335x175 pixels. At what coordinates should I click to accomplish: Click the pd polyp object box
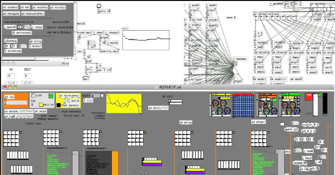pyautogui.click(x=186, y=122)
